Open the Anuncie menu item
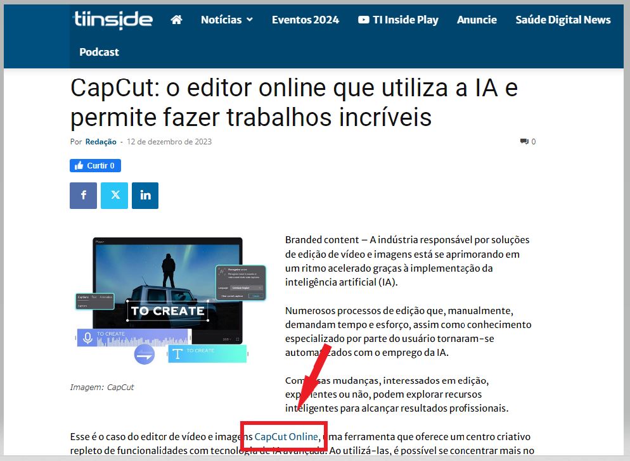The height and width of the screenshot is (461, 630). (477, 20)
